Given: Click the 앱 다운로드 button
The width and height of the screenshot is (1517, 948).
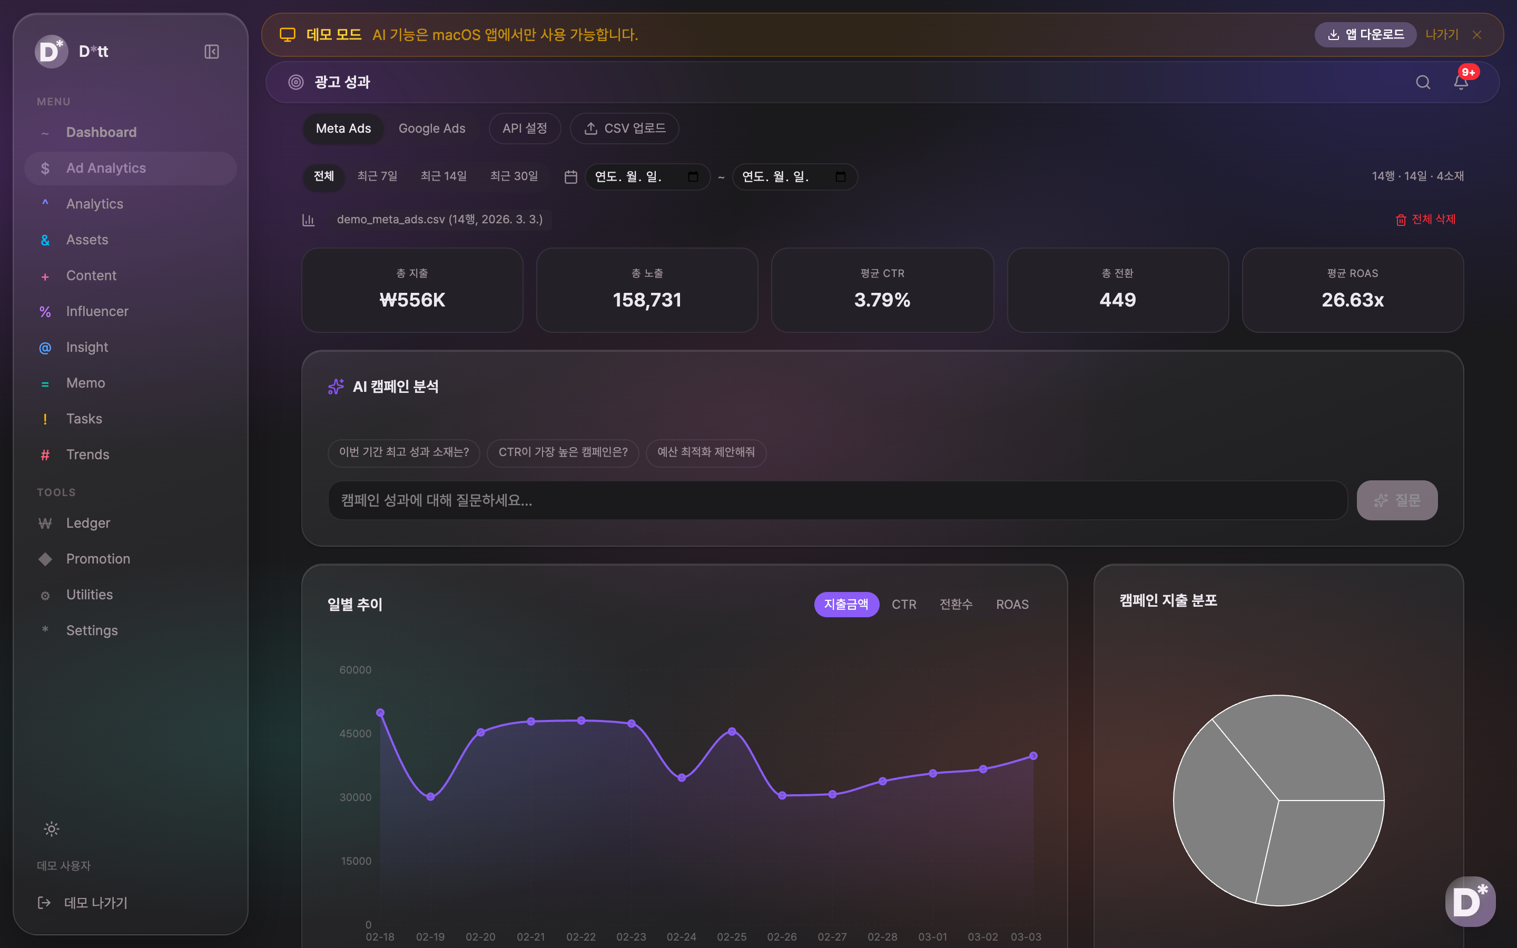Looking at the screenshot, I should pos(1365,35).
